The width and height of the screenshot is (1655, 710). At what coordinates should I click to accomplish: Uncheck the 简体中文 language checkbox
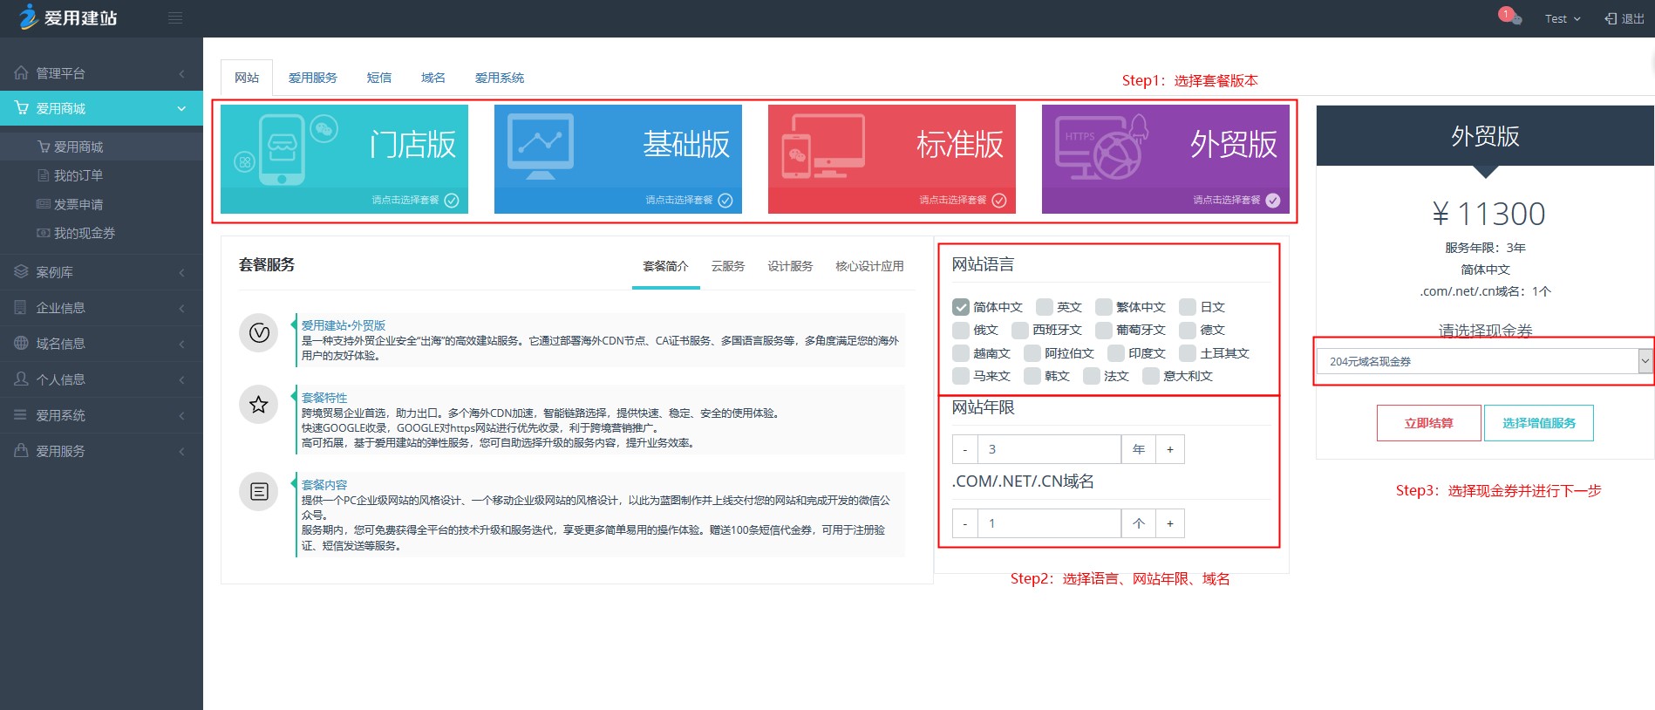961,307
